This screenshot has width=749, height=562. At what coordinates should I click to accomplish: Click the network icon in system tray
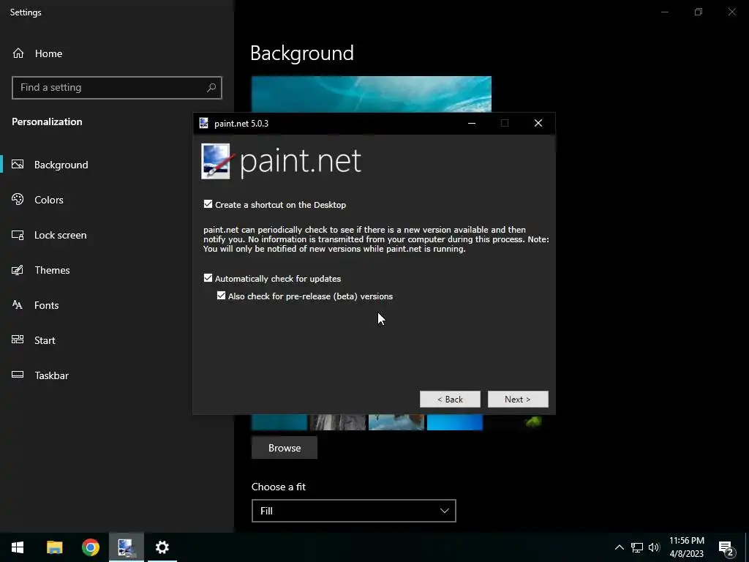click(x=637, y=547)
